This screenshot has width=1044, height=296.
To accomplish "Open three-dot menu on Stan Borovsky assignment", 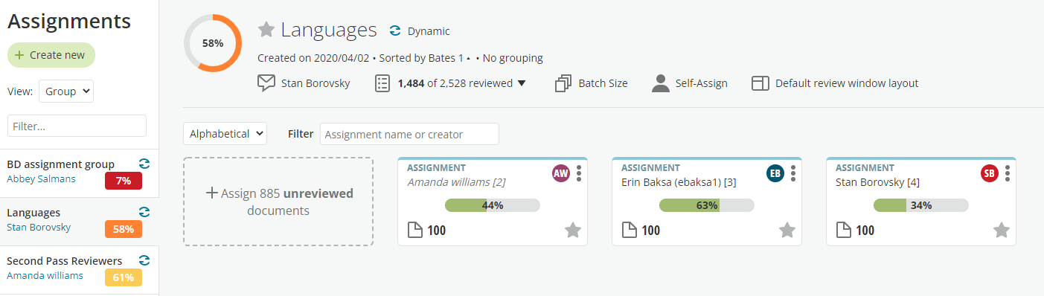I will click(1008, 173).
